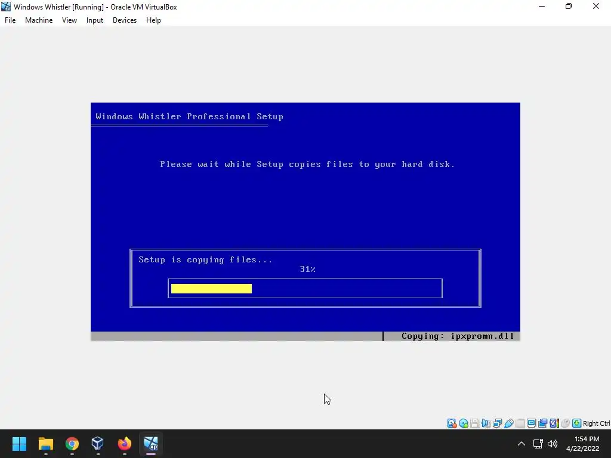
Task: Open the Windows Start menu
Action: coord(19,444)
